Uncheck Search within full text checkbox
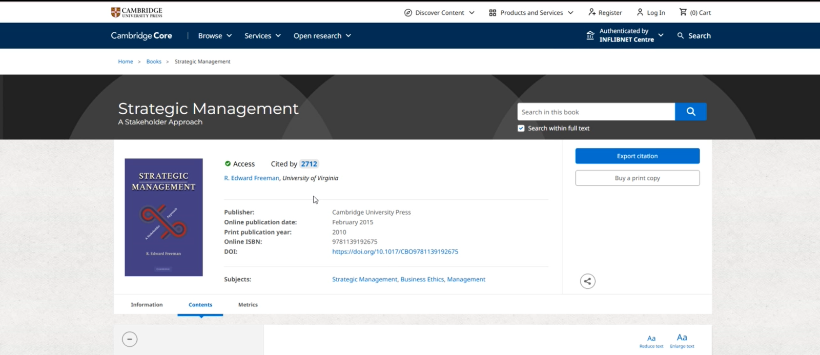The width and height of the screenshot is (820, 355). (521, 129)
